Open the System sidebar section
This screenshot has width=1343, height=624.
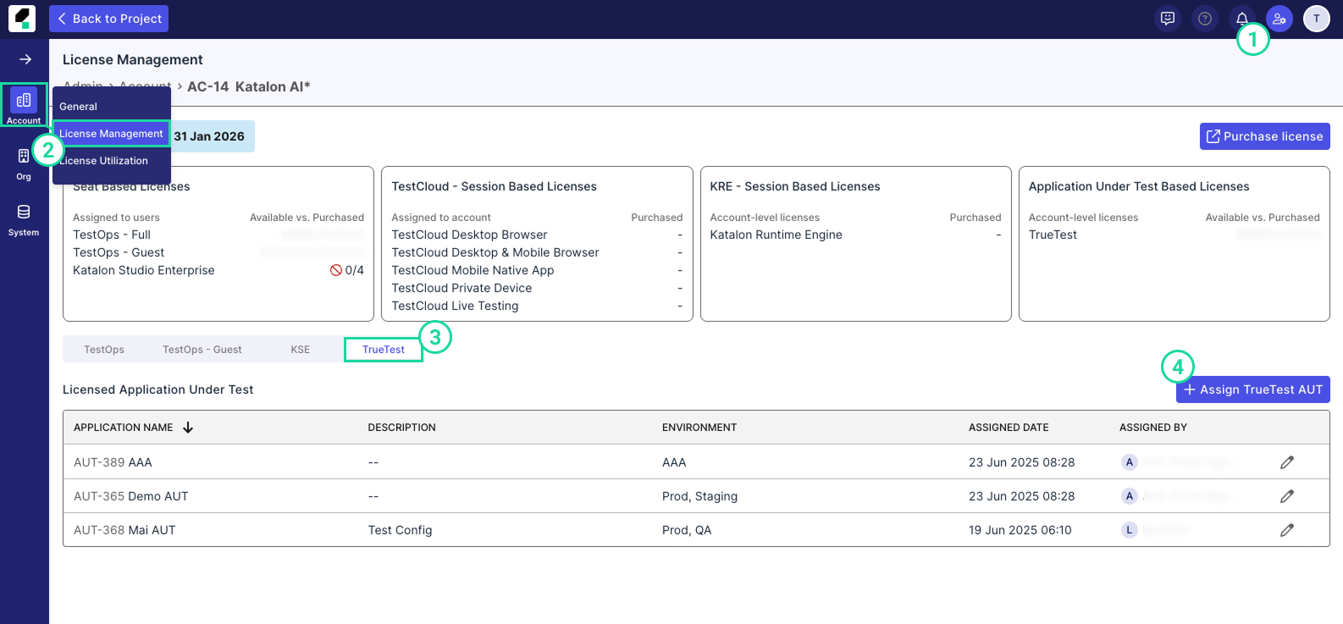(24, 219)
